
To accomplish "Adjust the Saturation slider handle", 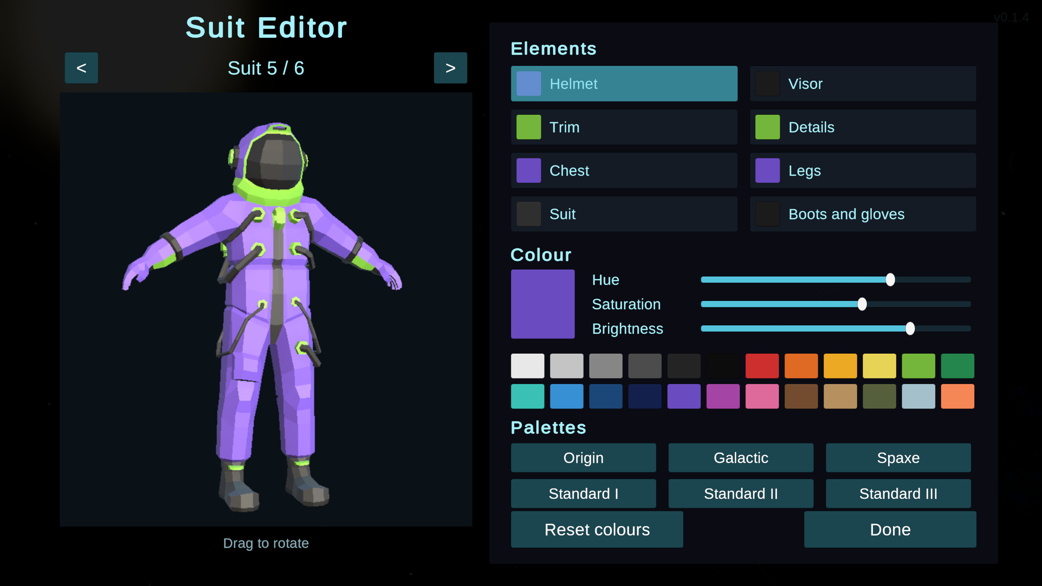I will pos(862,304).
